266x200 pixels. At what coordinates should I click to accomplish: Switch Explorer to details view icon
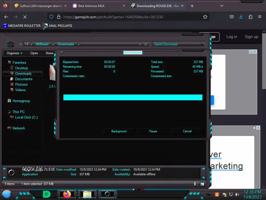[x=195, y=184]
